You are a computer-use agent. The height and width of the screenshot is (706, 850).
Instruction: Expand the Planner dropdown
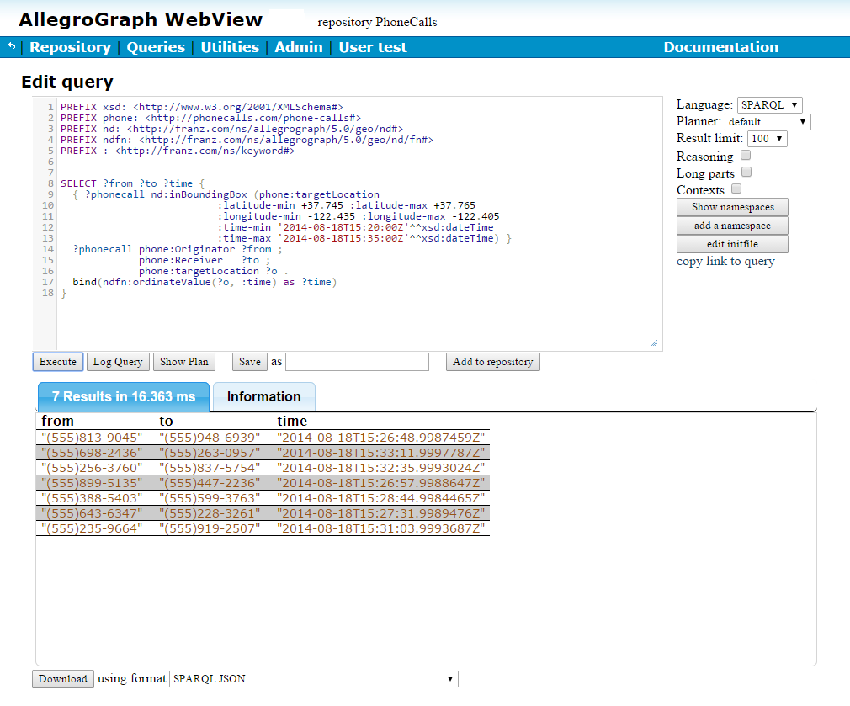767,122
